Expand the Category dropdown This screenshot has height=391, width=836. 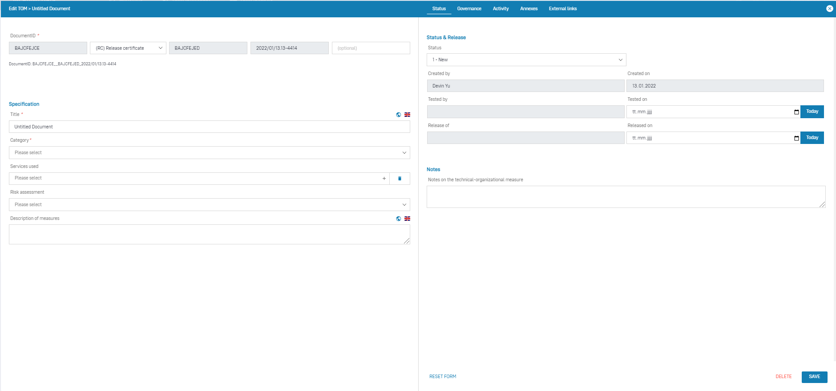209,153
